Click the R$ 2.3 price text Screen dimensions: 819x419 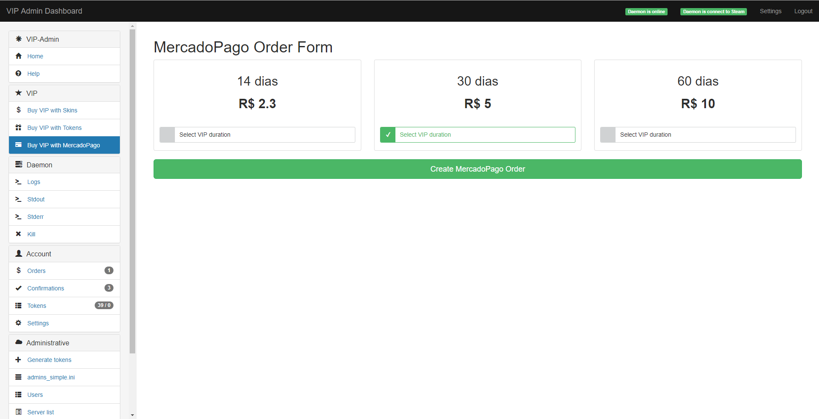(258, 103)
